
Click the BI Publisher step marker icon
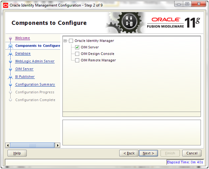click(10, 77)
